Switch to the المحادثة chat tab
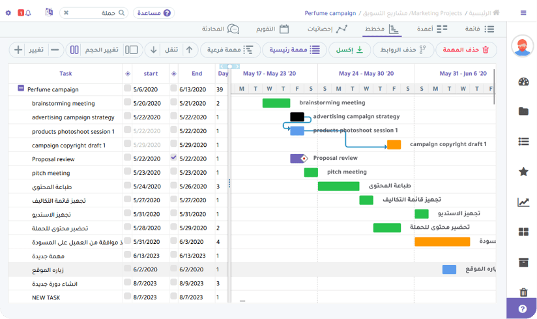Viewport: 537px width, 319px height. point(220,29)
